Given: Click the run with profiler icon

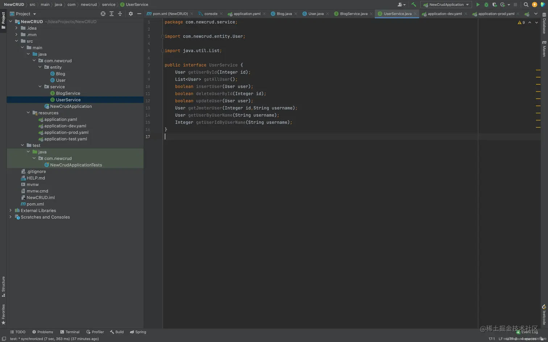Looking at the screenshot, I should pos(503,5).
